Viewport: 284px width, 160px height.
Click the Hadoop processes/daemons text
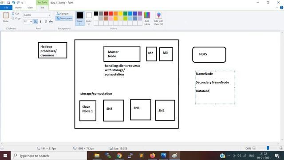[x=48, y=51]
